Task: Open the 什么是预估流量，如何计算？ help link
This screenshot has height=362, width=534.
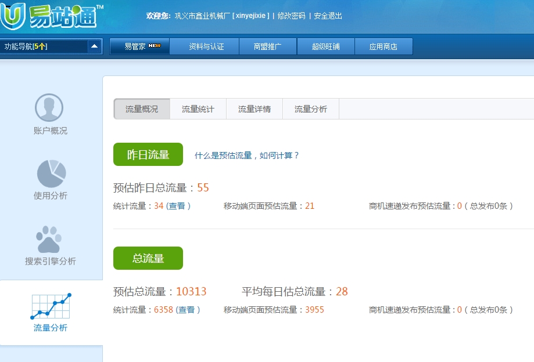Action: pos(247,155)
